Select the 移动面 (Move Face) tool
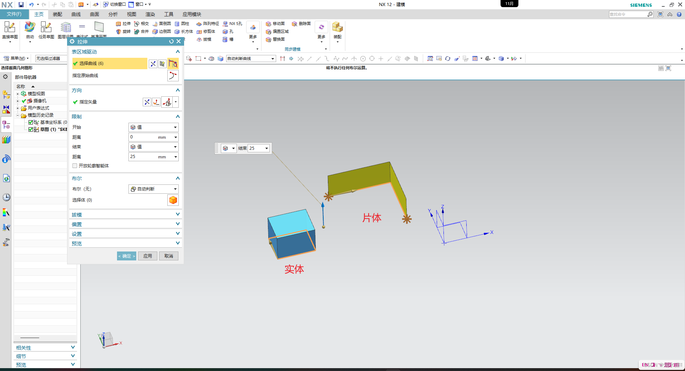 (x=275, y=24)
